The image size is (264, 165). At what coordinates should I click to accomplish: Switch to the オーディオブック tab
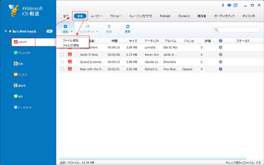coord(224,16)
